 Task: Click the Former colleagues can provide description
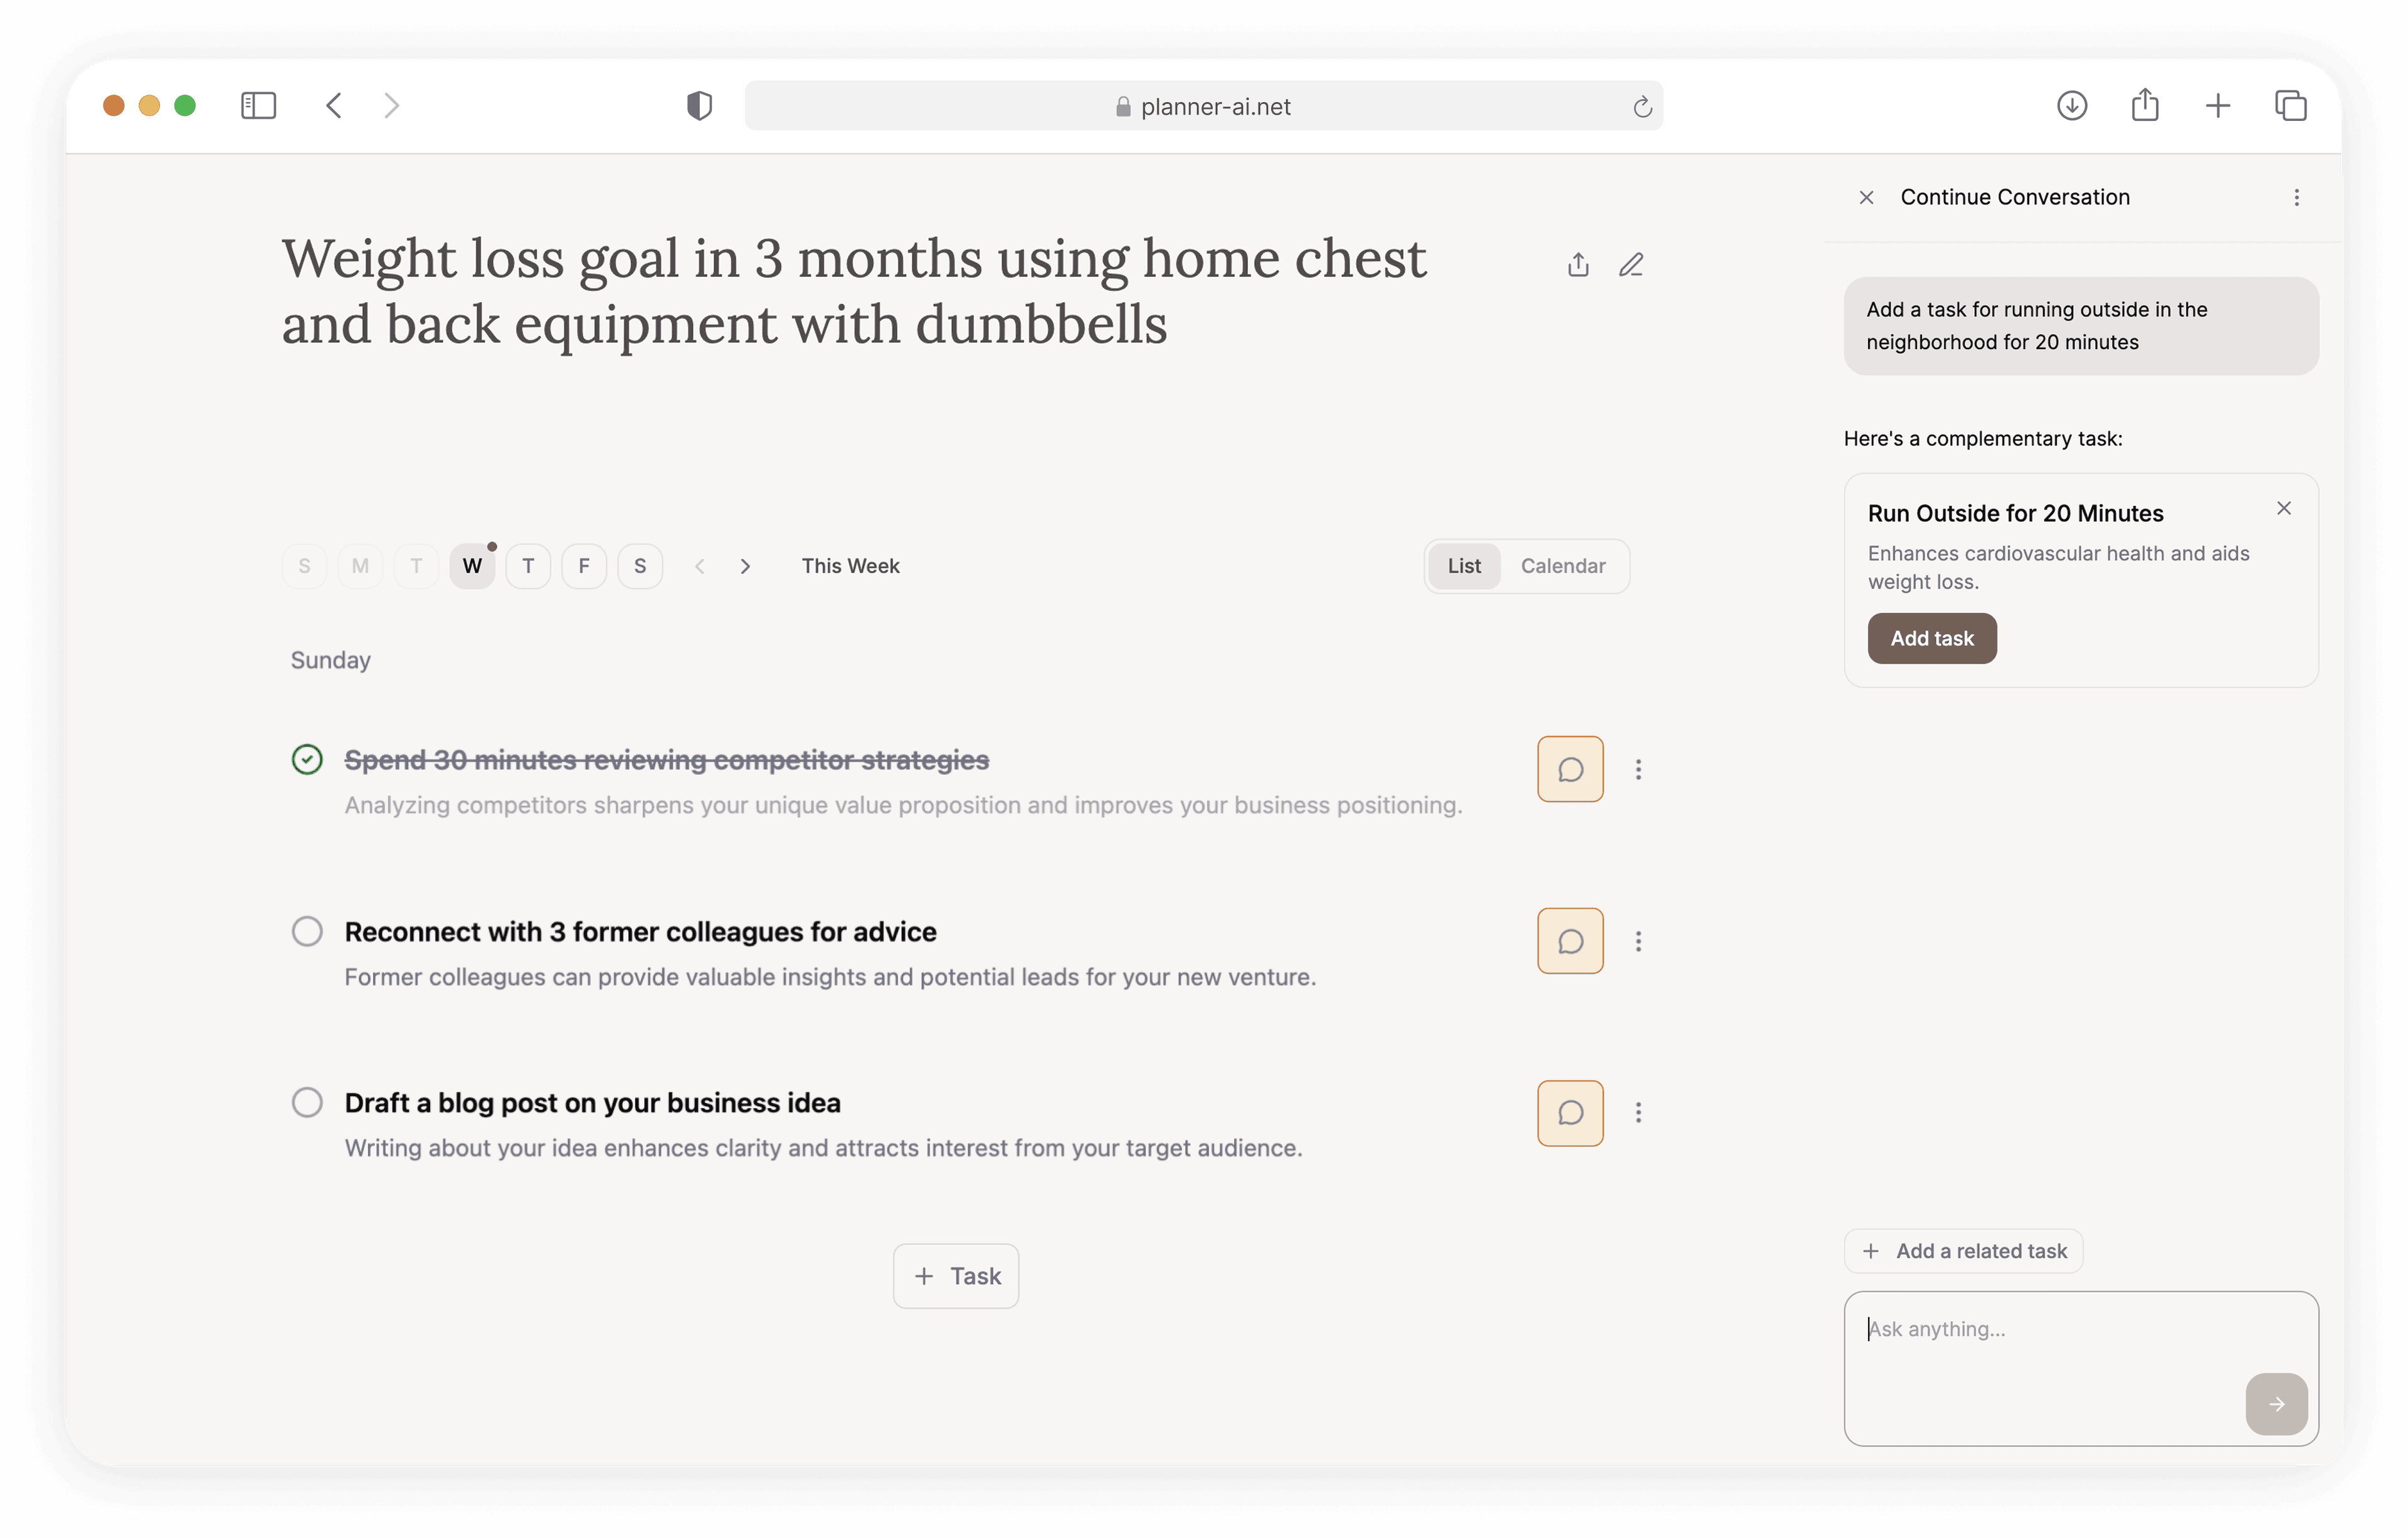pyautogui.click(x=830, y=976)
